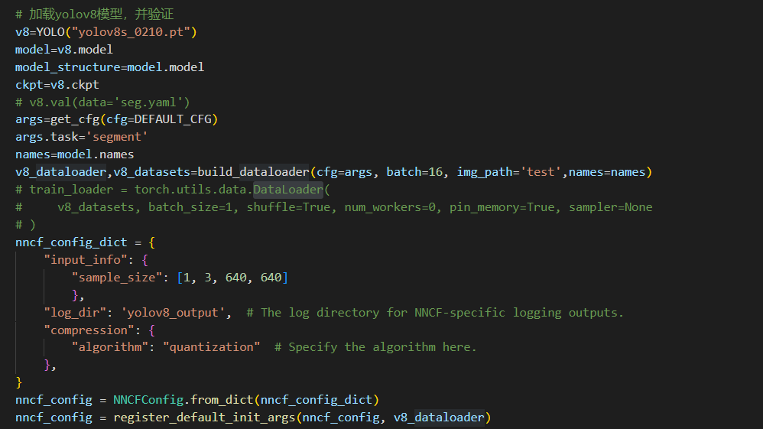
Task: Click the ckpt=v8.ckpt line
Action: pos(57,85)
